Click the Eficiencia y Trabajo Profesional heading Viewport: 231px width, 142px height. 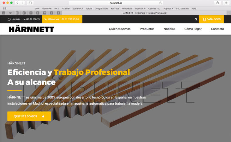click(x=69, y=72)
